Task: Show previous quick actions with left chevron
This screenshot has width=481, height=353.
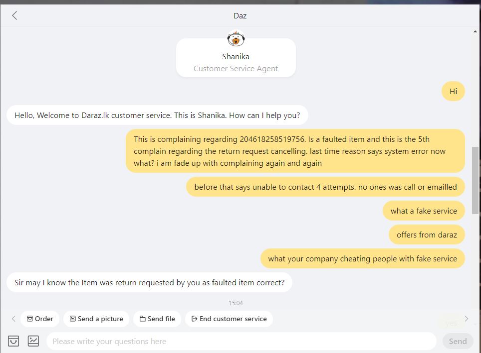Action: click(x=13, y=319)
